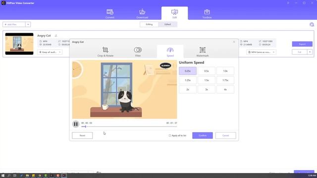Open the Filter tab in dialog

point(138,51)
